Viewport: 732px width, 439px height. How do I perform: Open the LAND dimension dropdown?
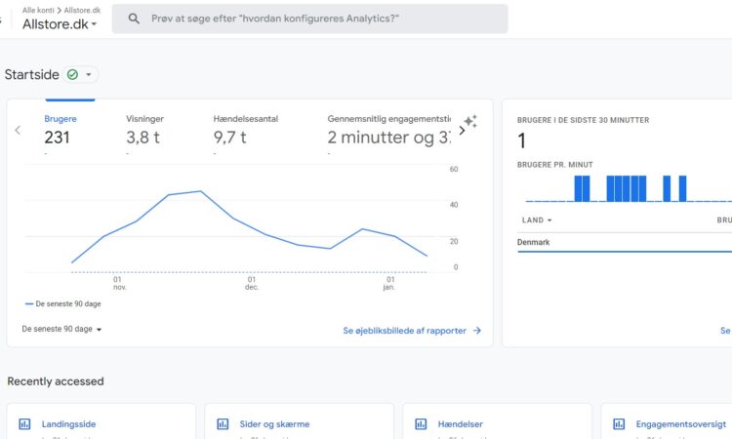pyautogui.click(x=537, y=220)
